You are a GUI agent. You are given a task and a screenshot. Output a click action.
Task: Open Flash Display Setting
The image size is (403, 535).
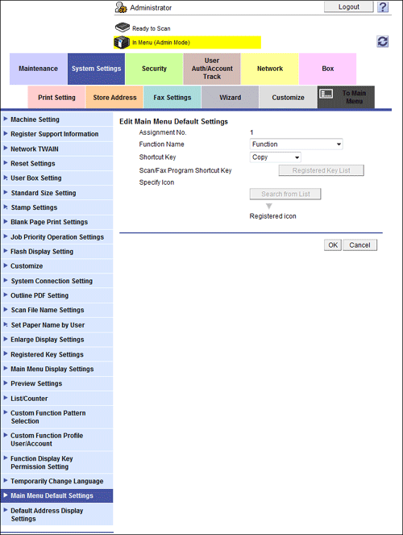pyautogui.click(x=57, y=252)
